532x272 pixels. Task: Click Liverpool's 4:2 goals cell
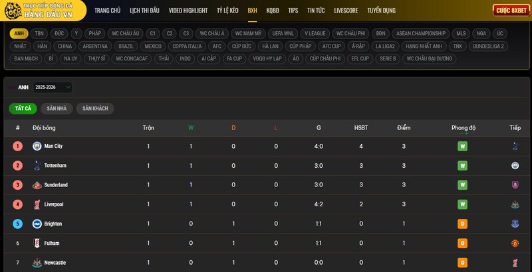pyautogui.click(x=319, y=204)
